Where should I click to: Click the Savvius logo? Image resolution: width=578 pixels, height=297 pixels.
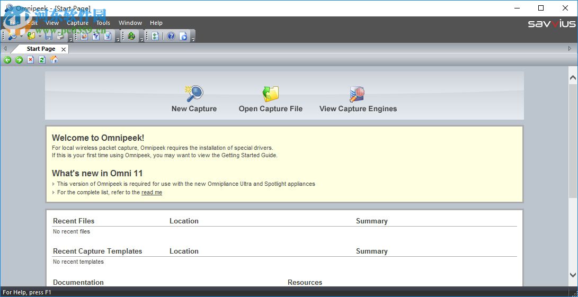552,24
